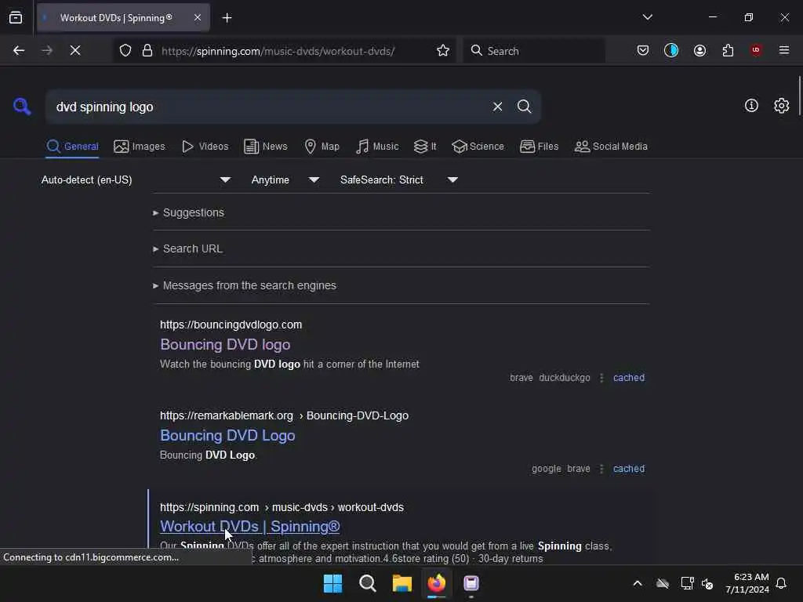
Task: Open options dots beside google brave
Action: (601, 469)
